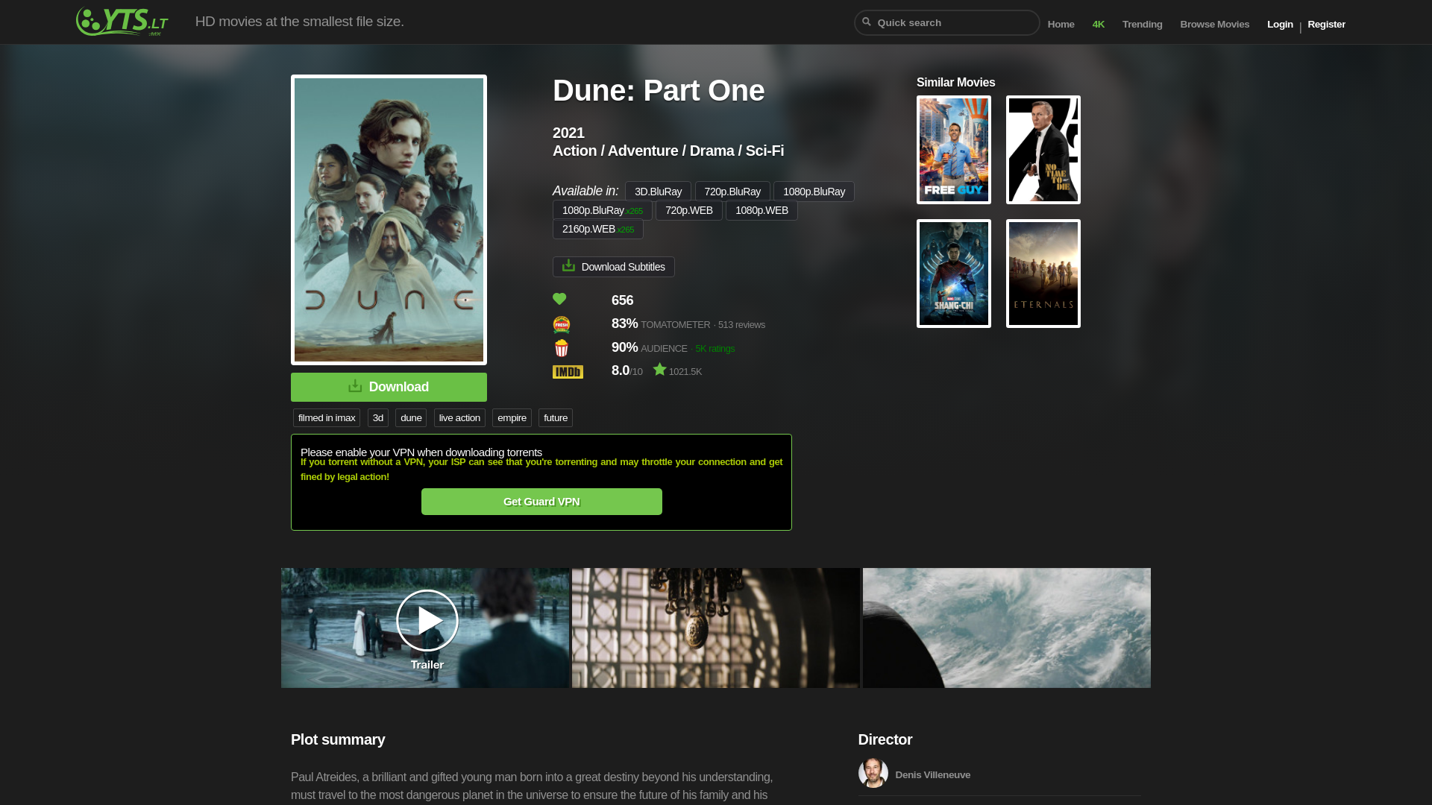Click Download Subtitles button
This screenshot has height=805, width=1432.
coord(614,267)
